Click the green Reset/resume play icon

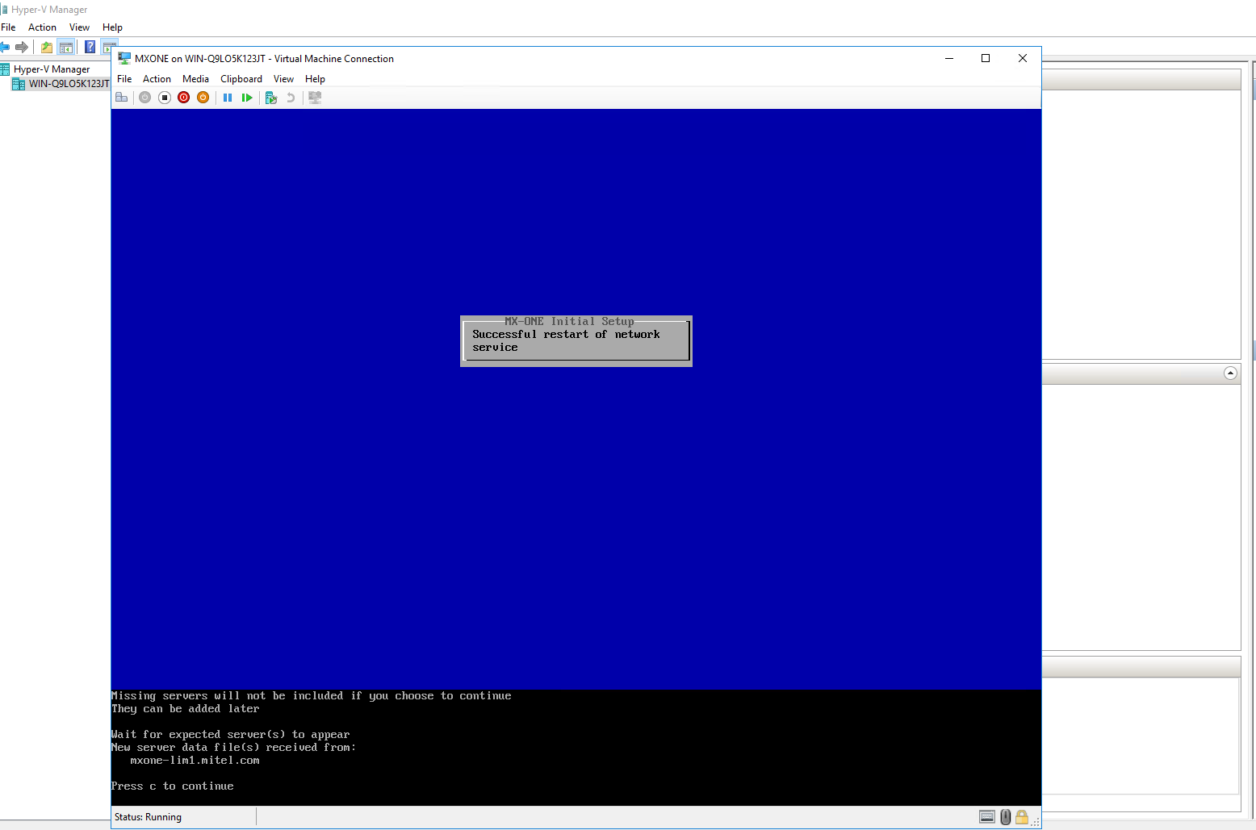tap(247, 98)
